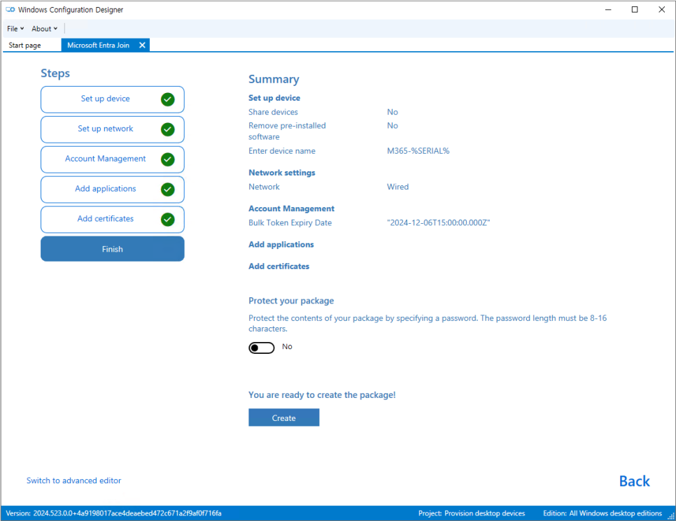Click the Steps heading
This screenshot has width=676, height=521.
(x=55, y=73)
